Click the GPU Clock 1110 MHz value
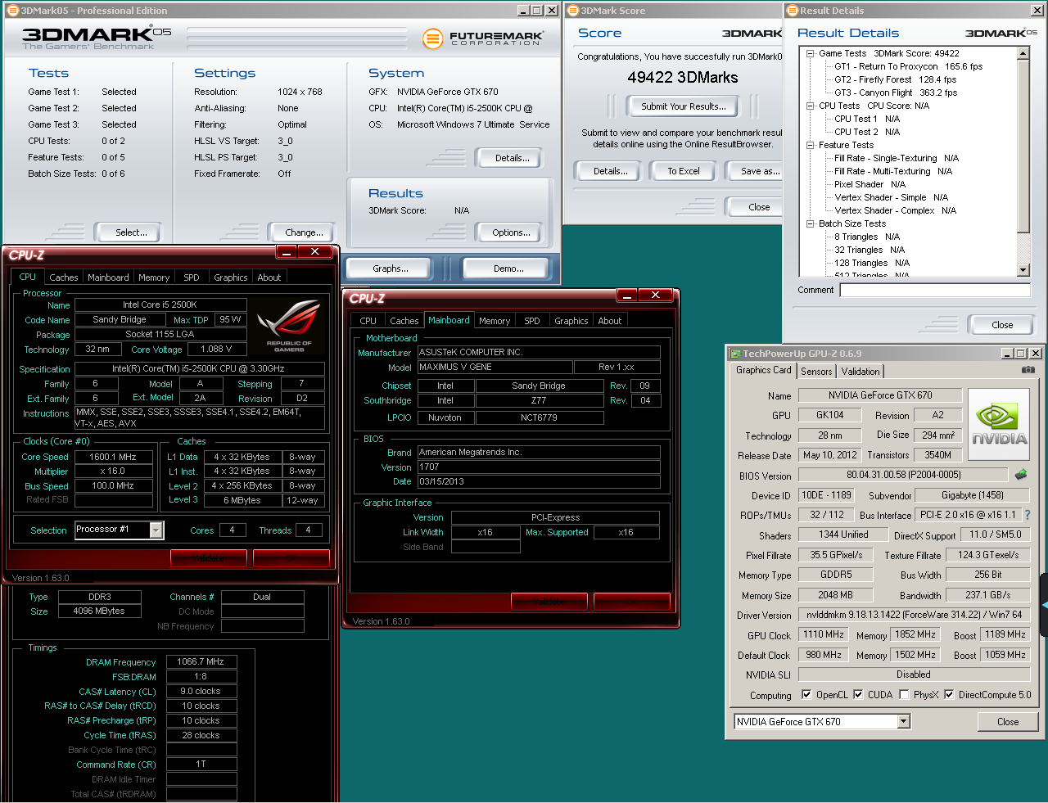1048x803 pixels. (823, 634)
